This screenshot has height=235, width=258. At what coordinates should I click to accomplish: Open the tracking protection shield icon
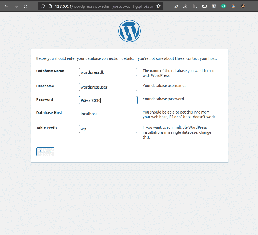tap(43, 6)
